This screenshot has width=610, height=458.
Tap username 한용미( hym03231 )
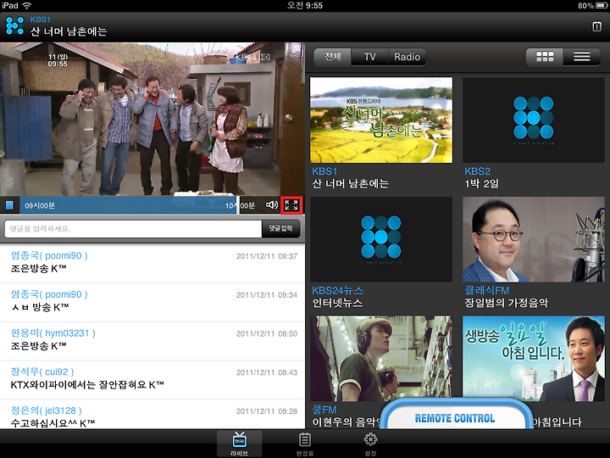(x=53, y=333)
